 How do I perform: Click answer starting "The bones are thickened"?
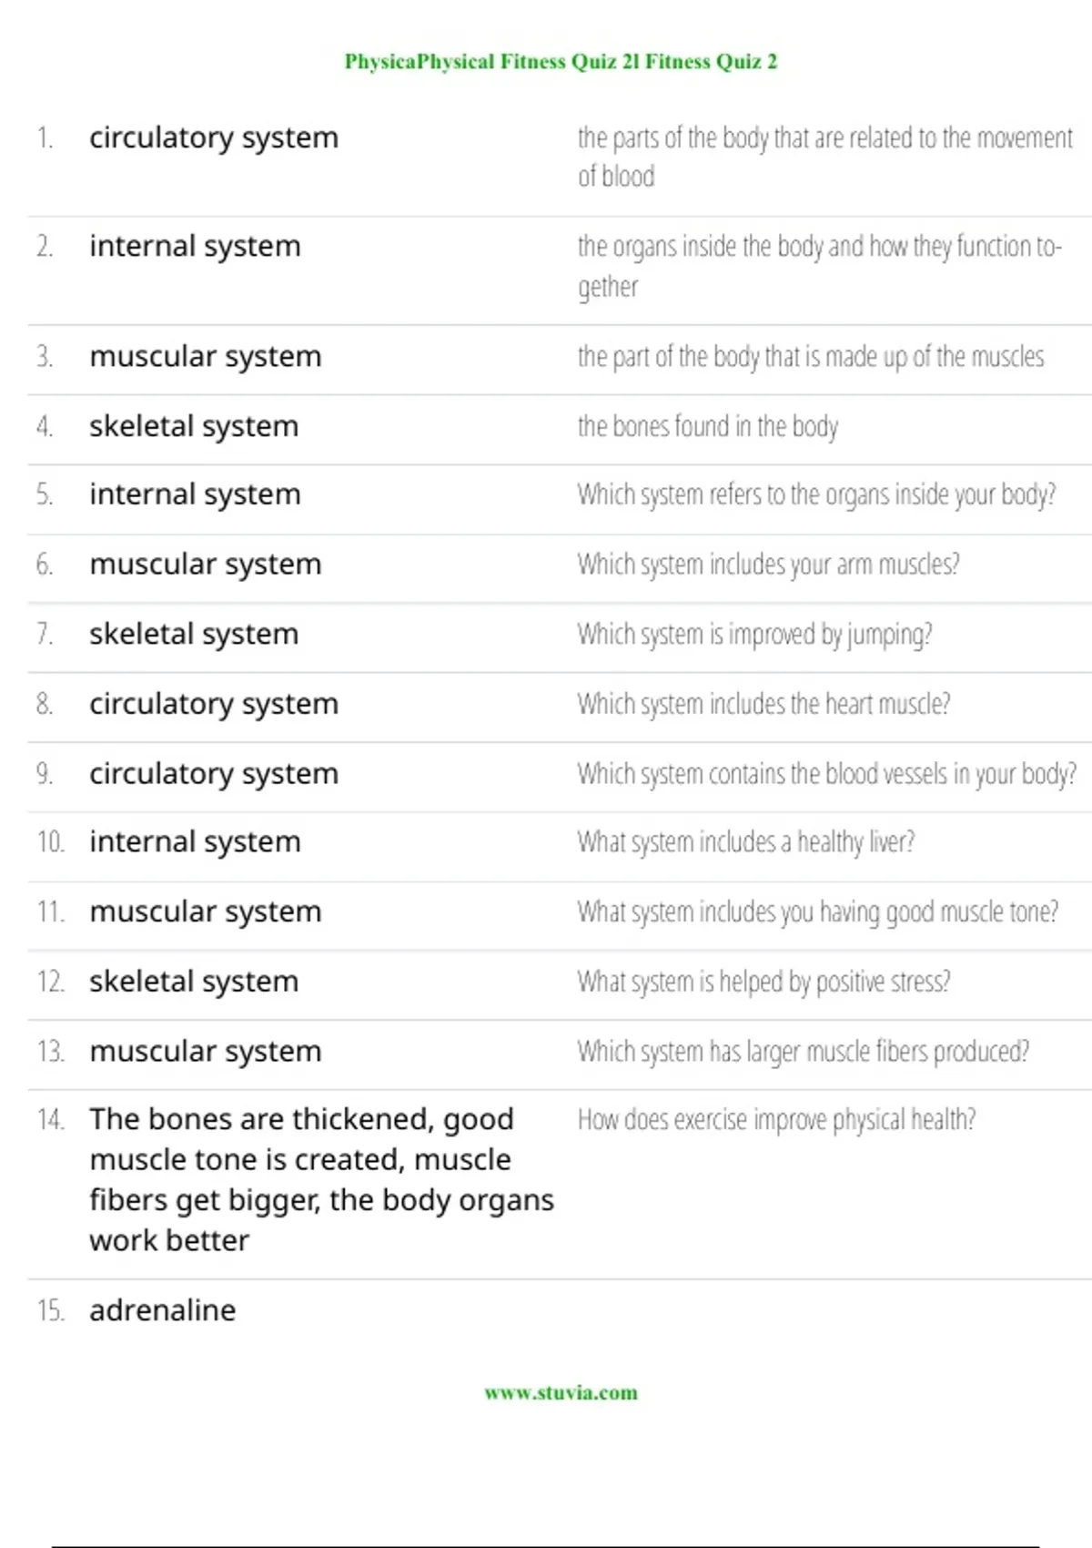tap(320, 1179)
